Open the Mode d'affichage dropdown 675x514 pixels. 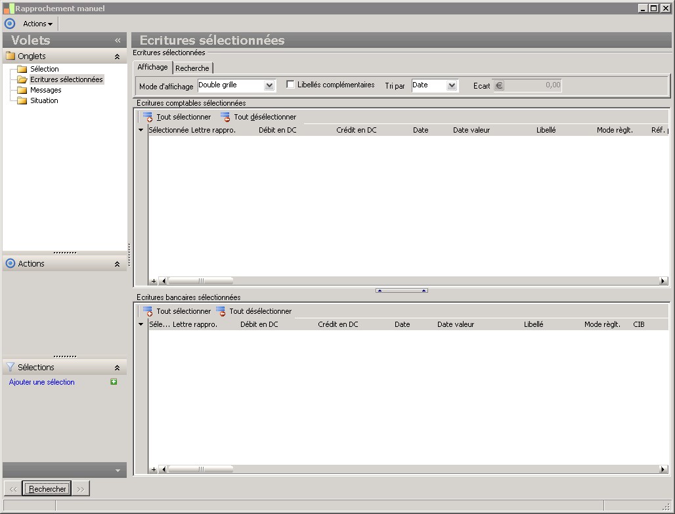(269, 85)
